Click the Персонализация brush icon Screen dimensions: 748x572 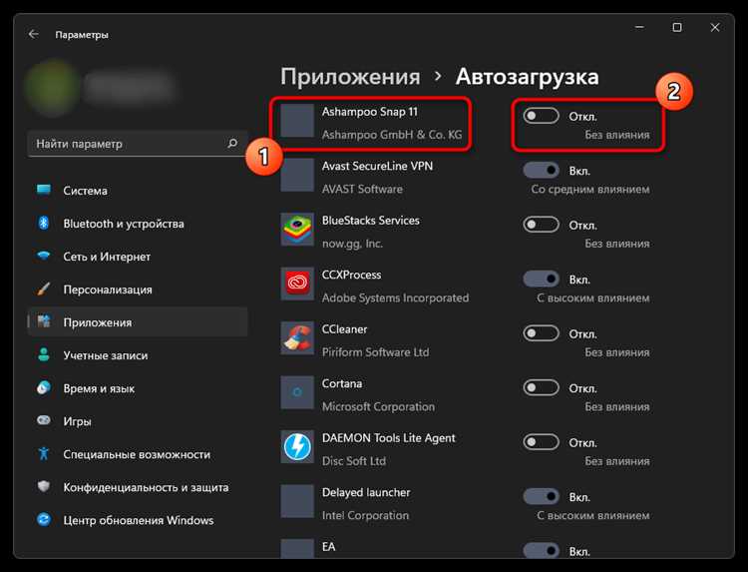tap(44, 288)
